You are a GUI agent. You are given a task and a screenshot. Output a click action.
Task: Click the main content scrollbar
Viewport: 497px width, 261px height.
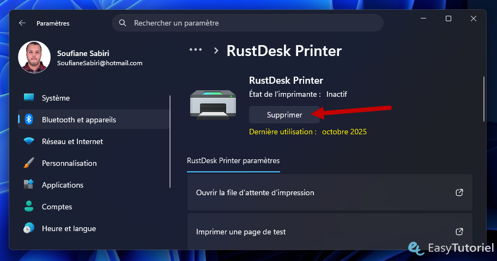coord(484,99)
